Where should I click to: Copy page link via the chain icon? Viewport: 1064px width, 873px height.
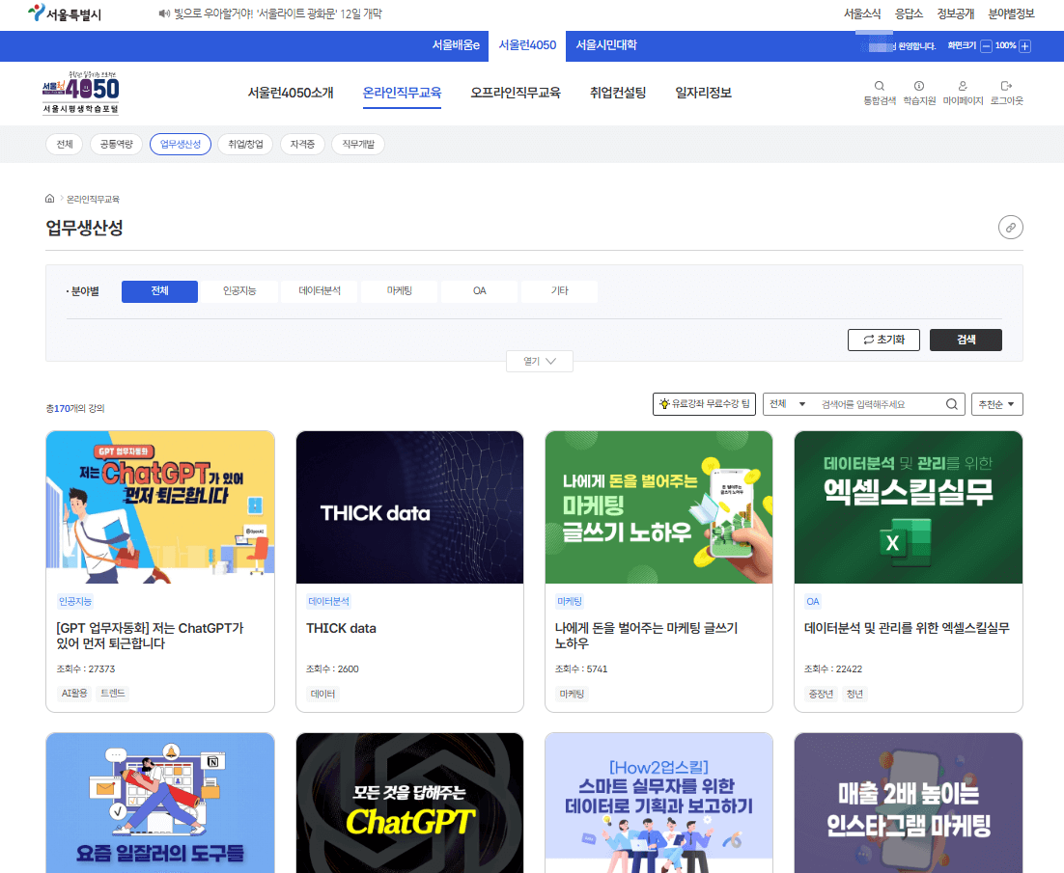click(1010, 228)
